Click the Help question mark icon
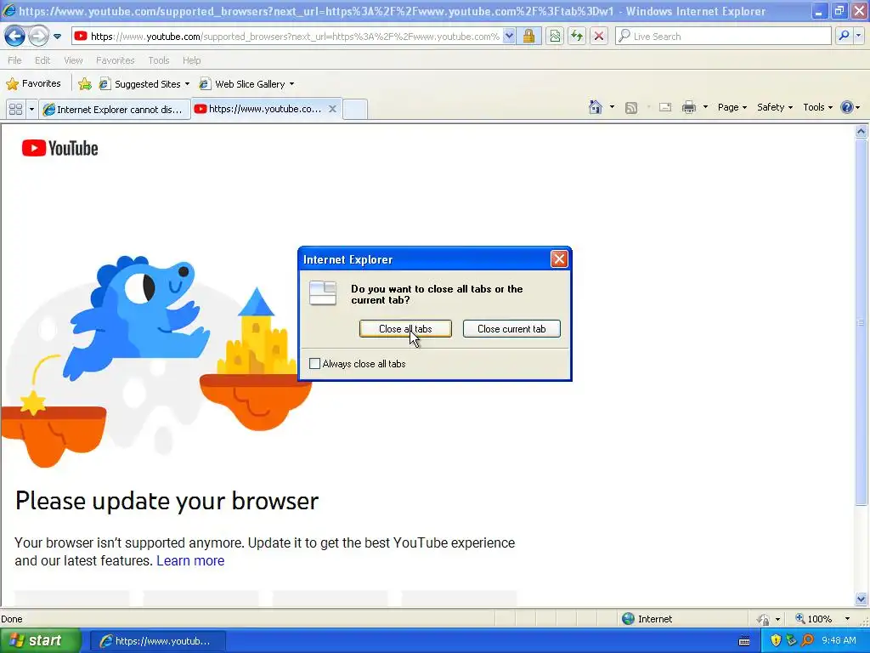 click(847, 107)
